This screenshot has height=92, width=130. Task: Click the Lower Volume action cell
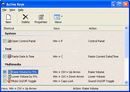[96, 77]
